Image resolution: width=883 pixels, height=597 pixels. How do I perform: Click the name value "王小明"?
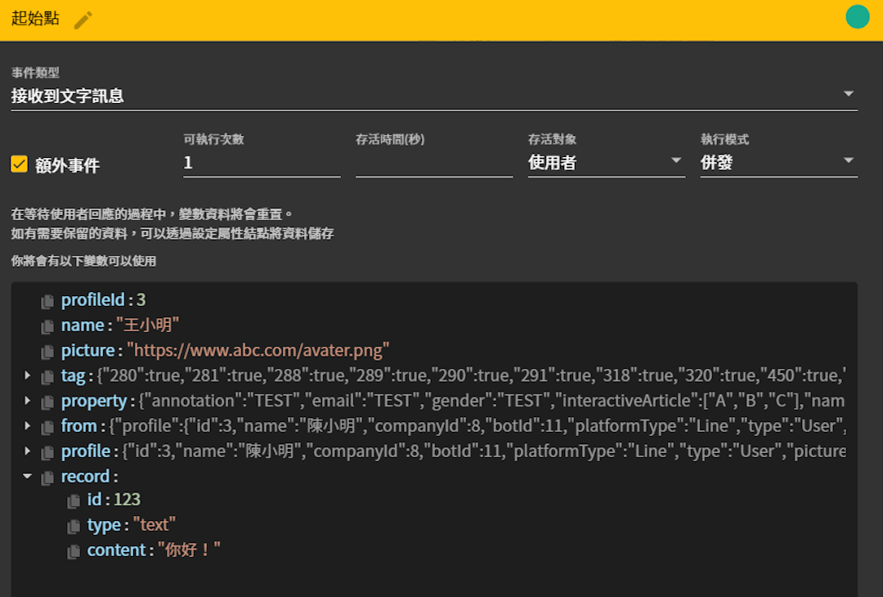(147, 325)
